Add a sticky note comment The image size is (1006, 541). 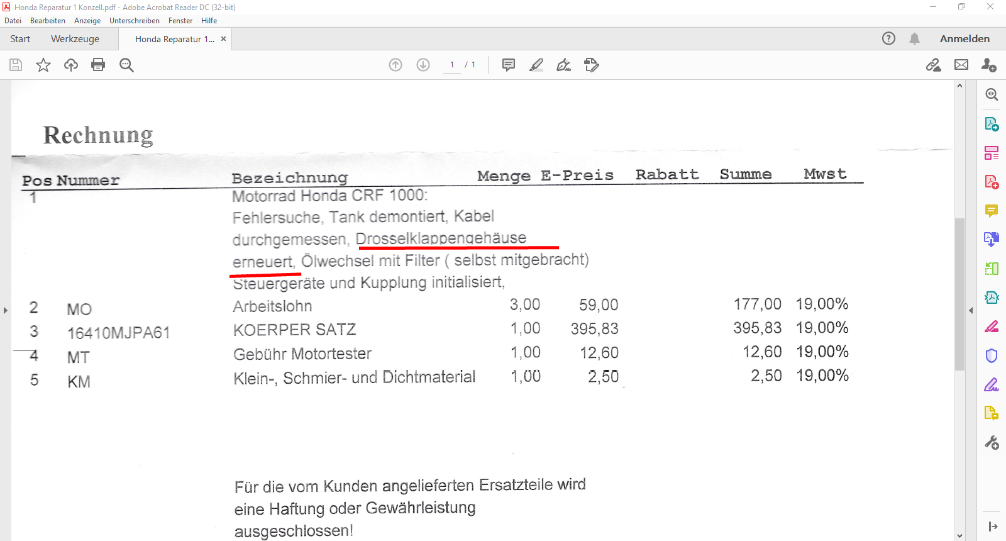point(509,65)
